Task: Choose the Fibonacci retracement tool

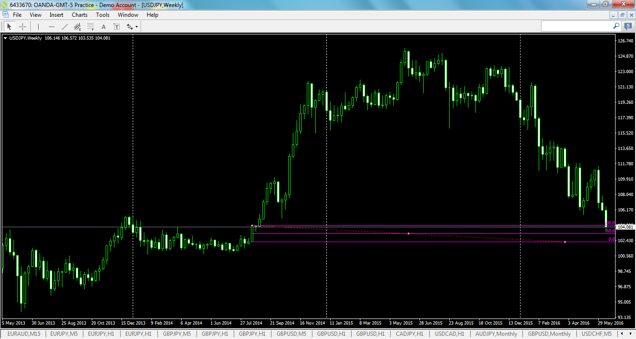Action: click(x=91, y=26)
